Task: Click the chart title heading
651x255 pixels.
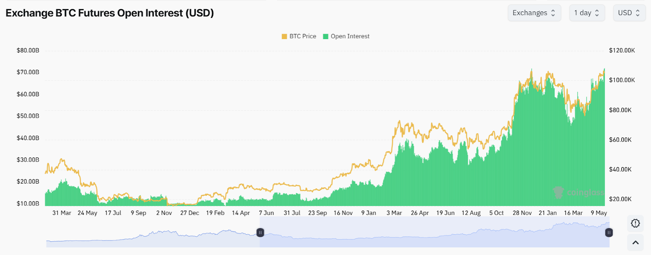Action: (110, 13)
